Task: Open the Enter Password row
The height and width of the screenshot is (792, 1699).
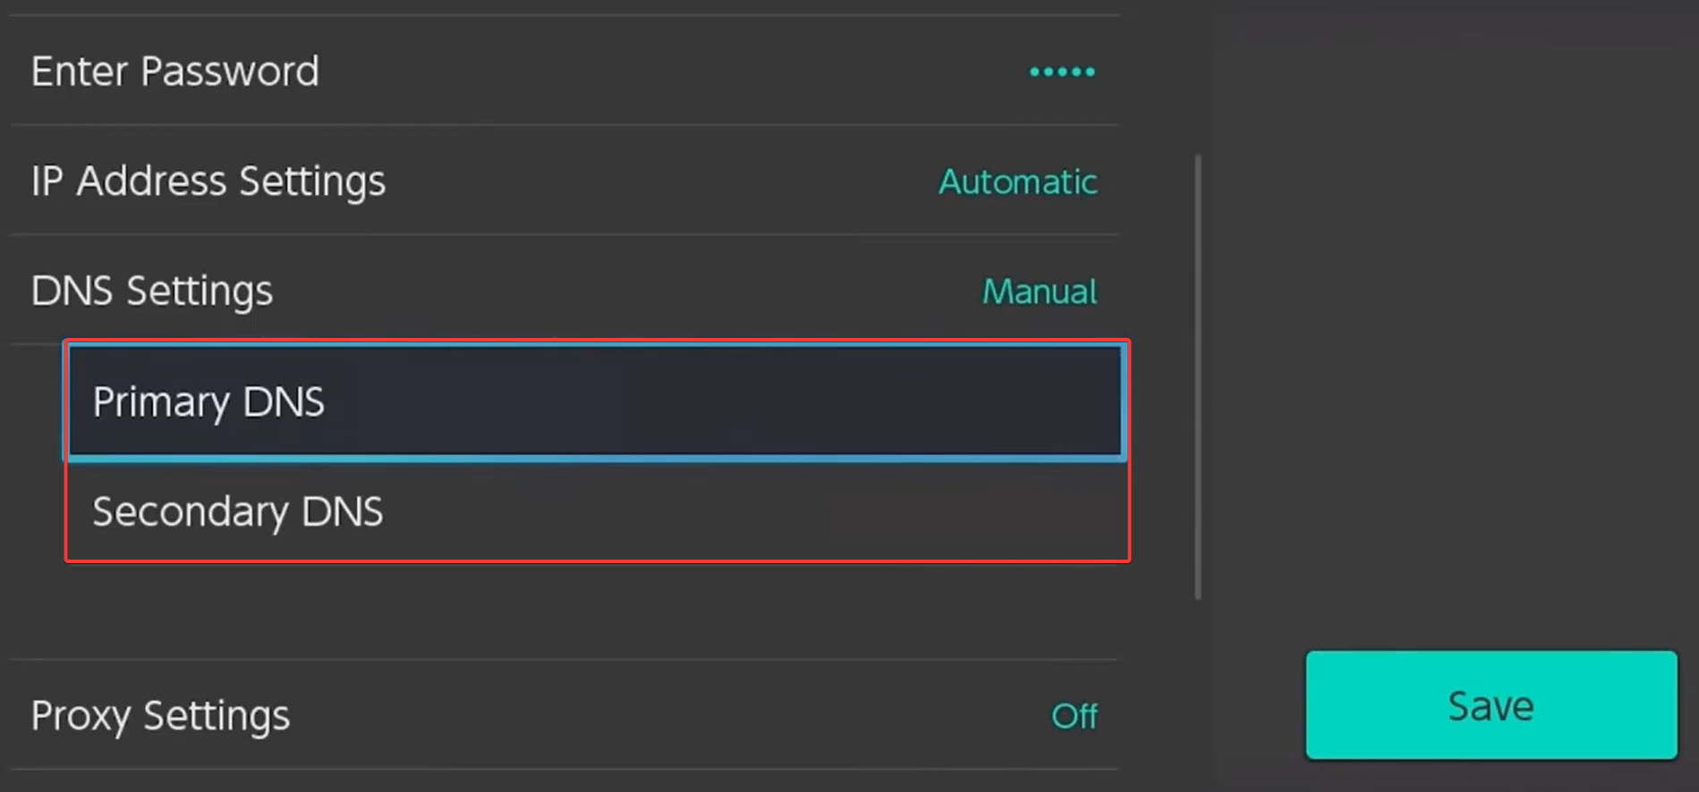Action: [x=564, y=72]
